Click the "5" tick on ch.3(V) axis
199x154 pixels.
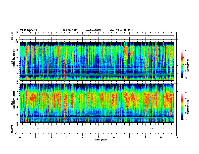[x=18, y=125]
